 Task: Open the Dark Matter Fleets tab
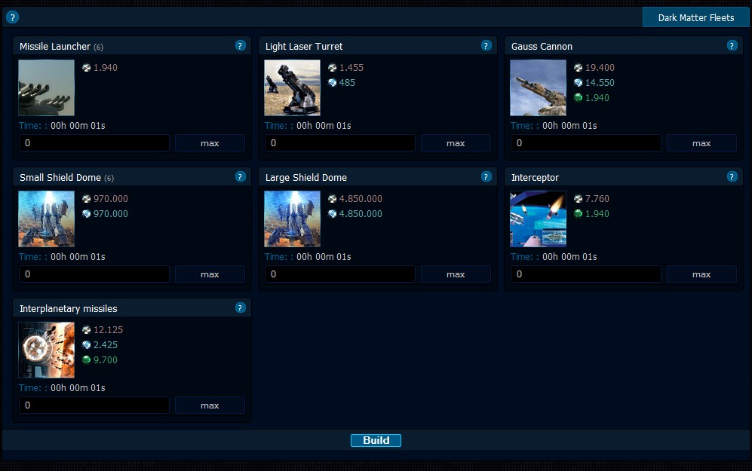[x=695, y=17]
